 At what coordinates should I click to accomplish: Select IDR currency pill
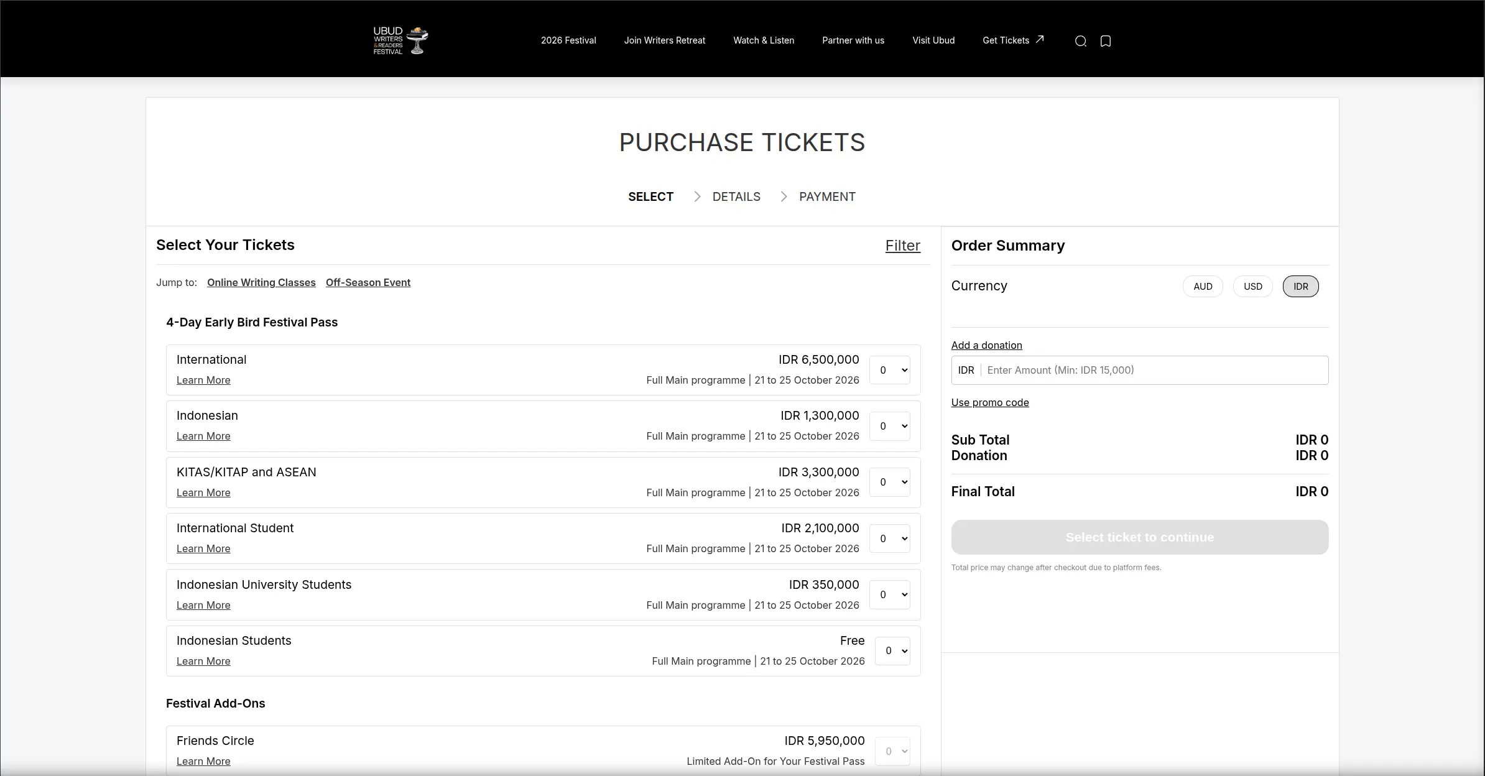pos(1300,287)
